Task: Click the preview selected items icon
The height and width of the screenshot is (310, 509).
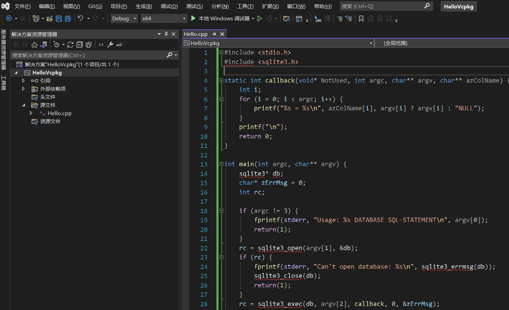Action: pyautogui.click(x=119, y=45)
